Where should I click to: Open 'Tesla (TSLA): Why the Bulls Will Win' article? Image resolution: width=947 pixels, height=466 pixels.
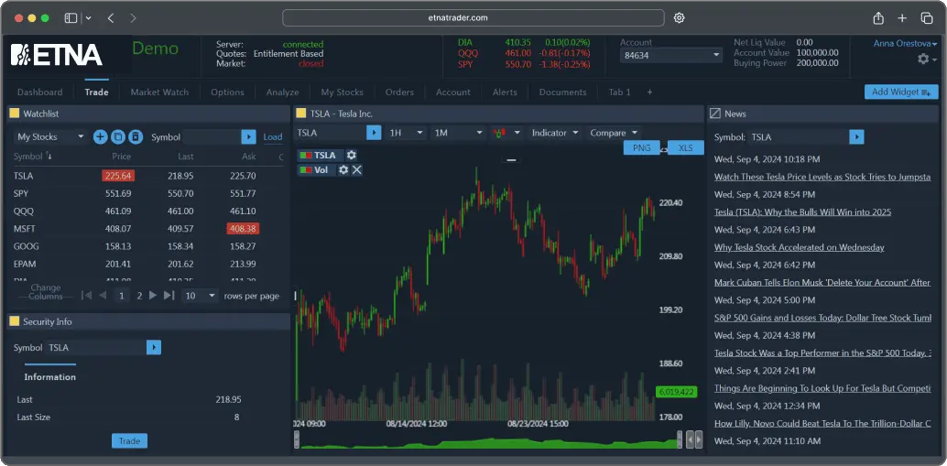pyautogui.click(x=802, y=212)
